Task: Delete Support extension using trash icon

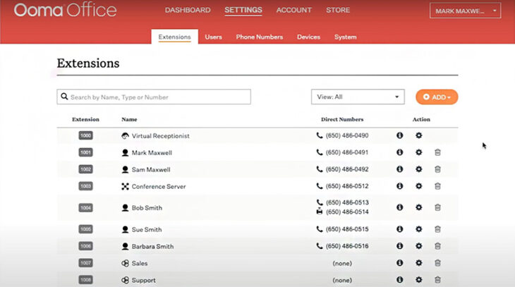Action: click(437, 280)
